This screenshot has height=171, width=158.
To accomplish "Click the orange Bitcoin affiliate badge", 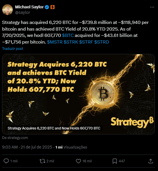I will click(x=52, y=7).
